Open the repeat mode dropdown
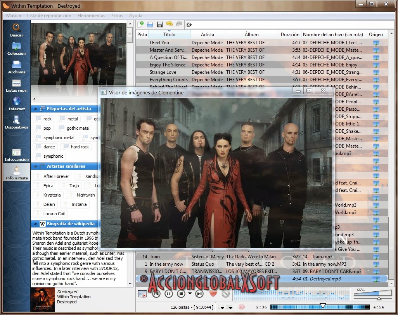 221,307
